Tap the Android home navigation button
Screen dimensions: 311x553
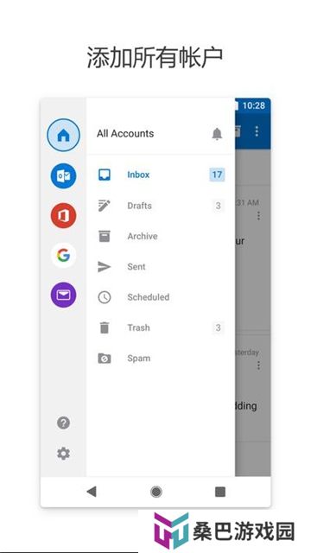click(x=155, y=492)
